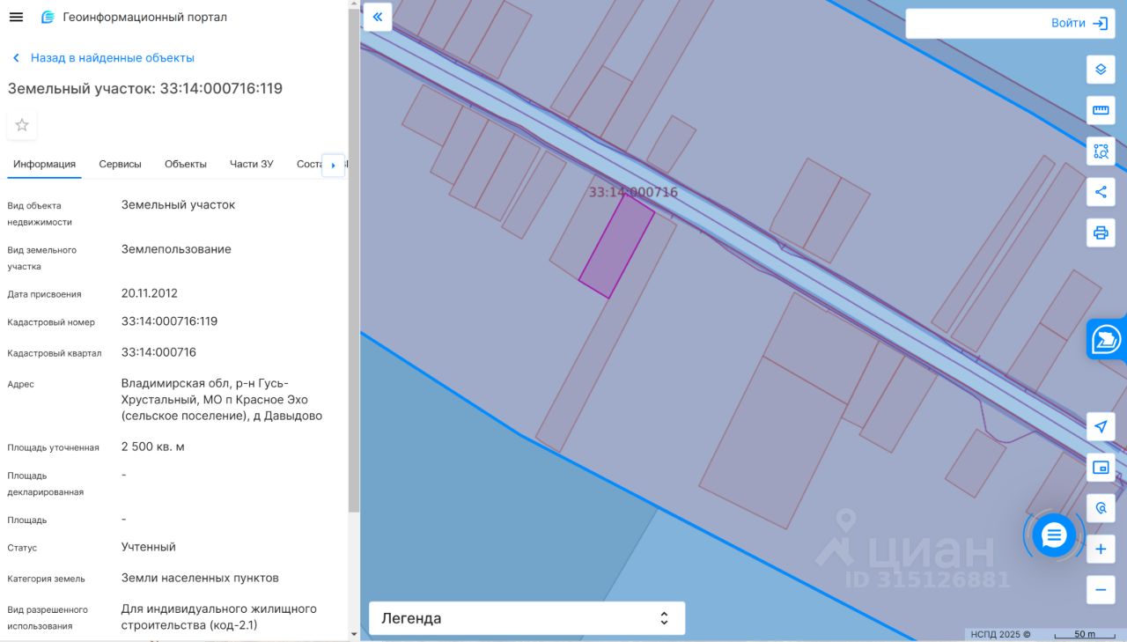Click the Для индивидуального жилищного строительства value
Screen dimensions: 1127x642
point(219,616)
